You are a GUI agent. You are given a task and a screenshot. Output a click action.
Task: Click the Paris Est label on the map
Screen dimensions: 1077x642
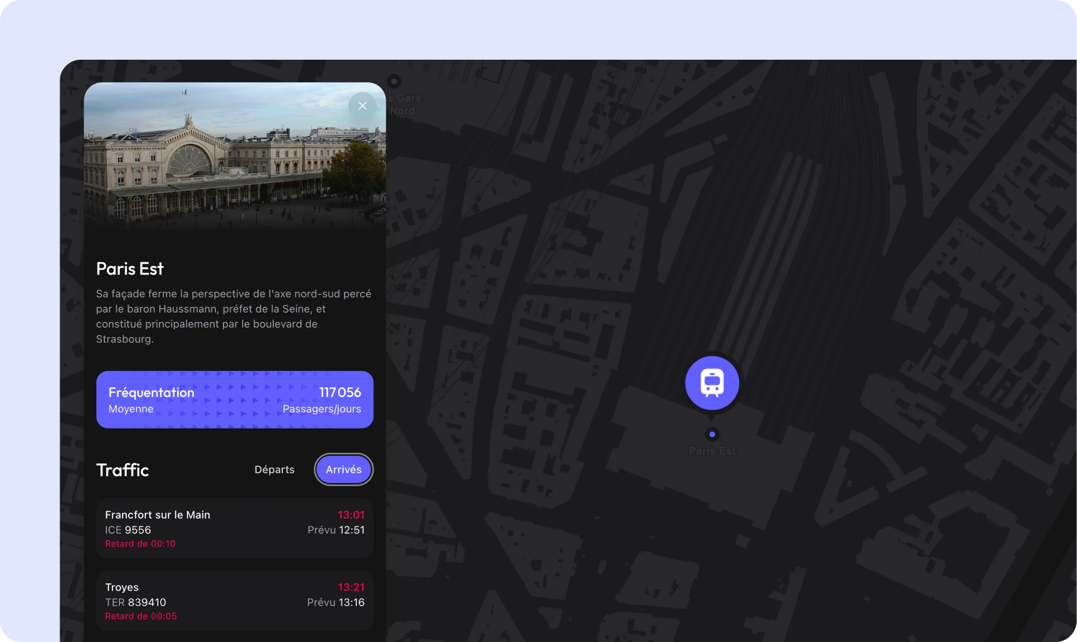point(712,451)
